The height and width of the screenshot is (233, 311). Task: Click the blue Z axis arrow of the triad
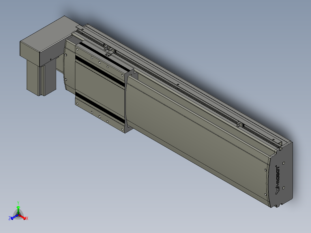tap(14, 217)
